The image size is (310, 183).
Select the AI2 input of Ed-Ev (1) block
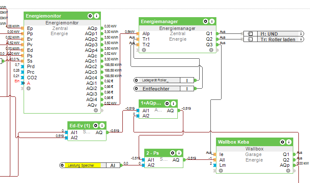tap(74, 138)
